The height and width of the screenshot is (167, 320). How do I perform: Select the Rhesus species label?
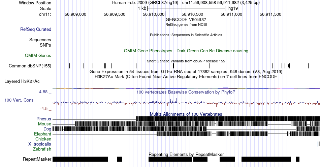pyautogui.click(x=44, y=119)
